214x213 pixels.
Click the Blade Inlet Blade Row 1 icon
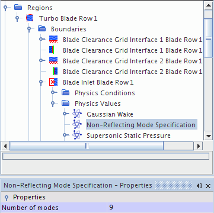[x=53, y=82]
